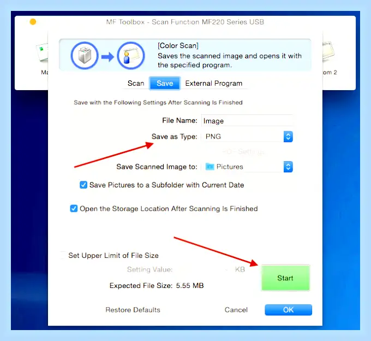Click the File Name field containing Image

pyautogui.click(x=247, y=121)
